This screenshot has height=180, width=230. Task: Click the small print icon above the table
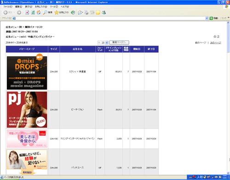tap(215, 36)
